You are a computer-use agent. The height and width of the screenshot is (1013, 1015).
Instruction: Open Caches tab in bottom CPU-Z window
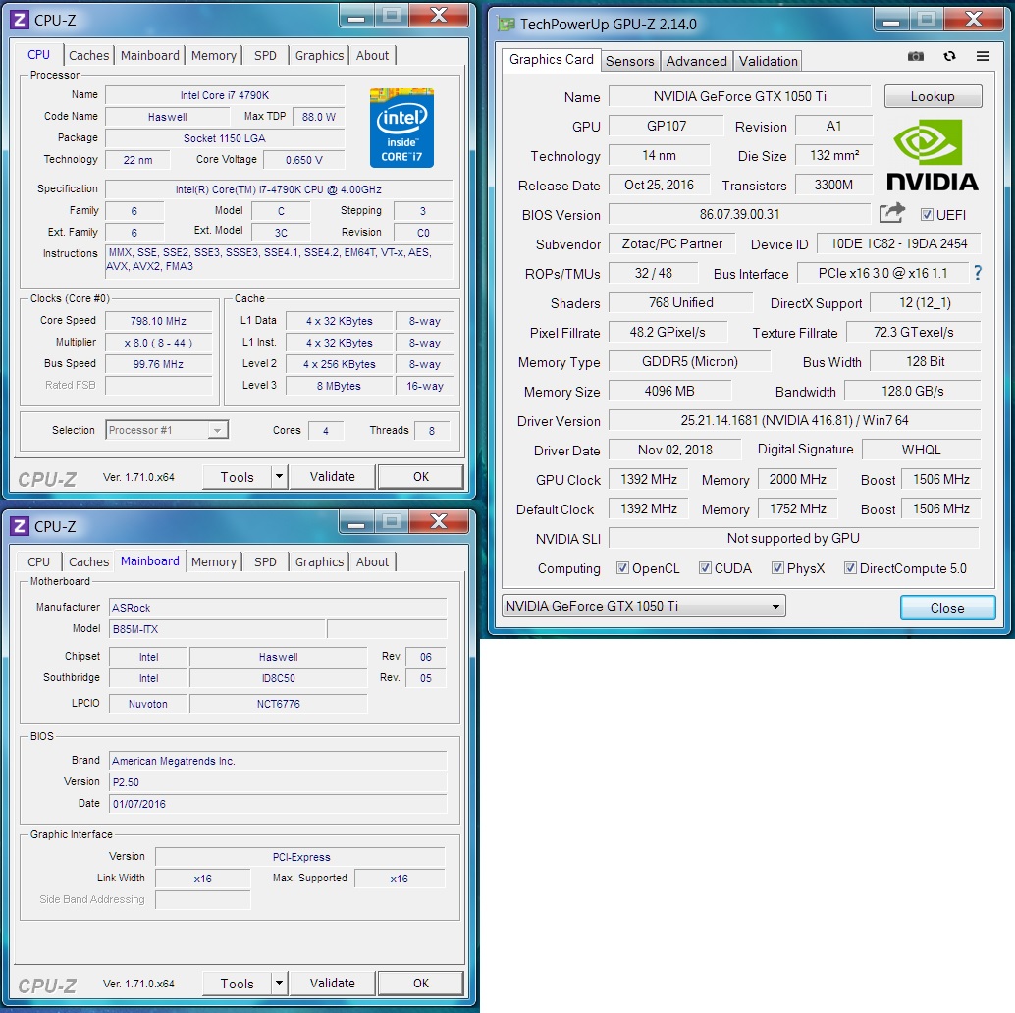[x=88, y=561]
